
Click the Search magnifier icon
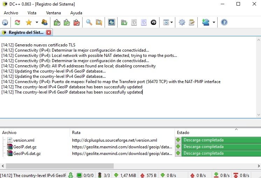pos(89,22)
